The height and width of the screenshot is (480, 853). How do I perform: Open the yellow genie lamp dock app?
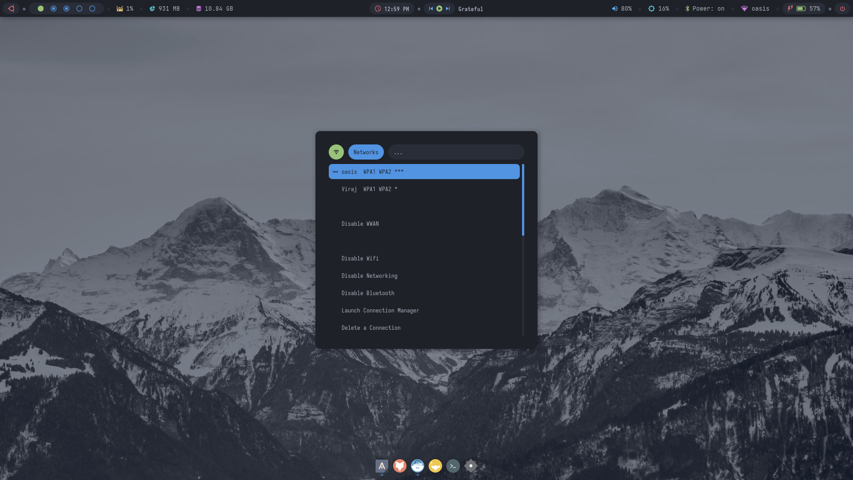pyautogui.click(x=435, y=466)
